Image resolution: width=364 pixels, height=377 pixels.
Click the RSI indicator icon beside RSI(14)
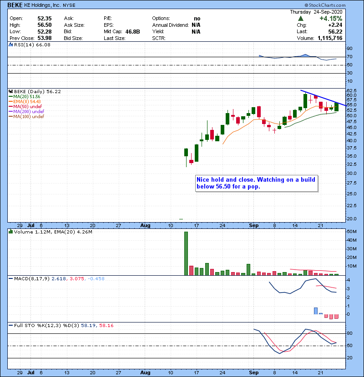tap(11, 45)
